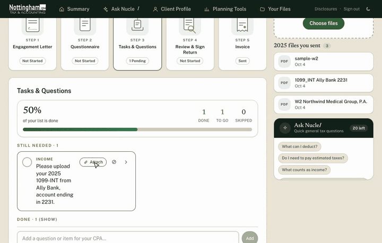Click the chart icon beside Planning Tools
The width and height of the screenshot is (382, 243).
click(x=207, y=9)
